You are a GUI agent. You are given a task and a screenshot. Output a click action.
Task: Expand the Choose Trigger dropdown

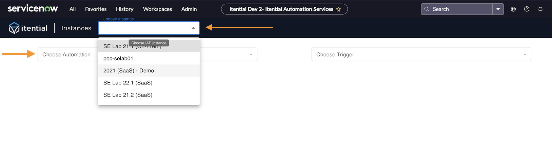525,55
